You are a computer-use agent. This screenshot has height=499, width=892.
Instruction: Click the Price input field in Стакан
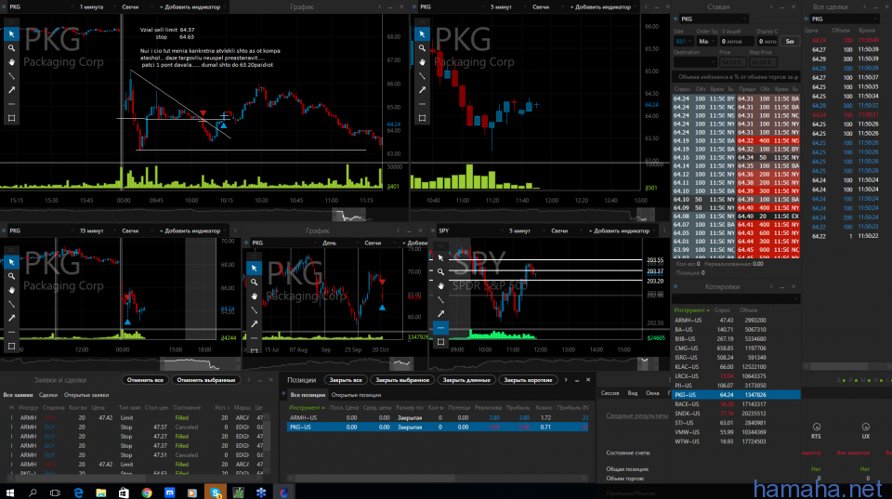pyautogui.click(x=733, y=62)
